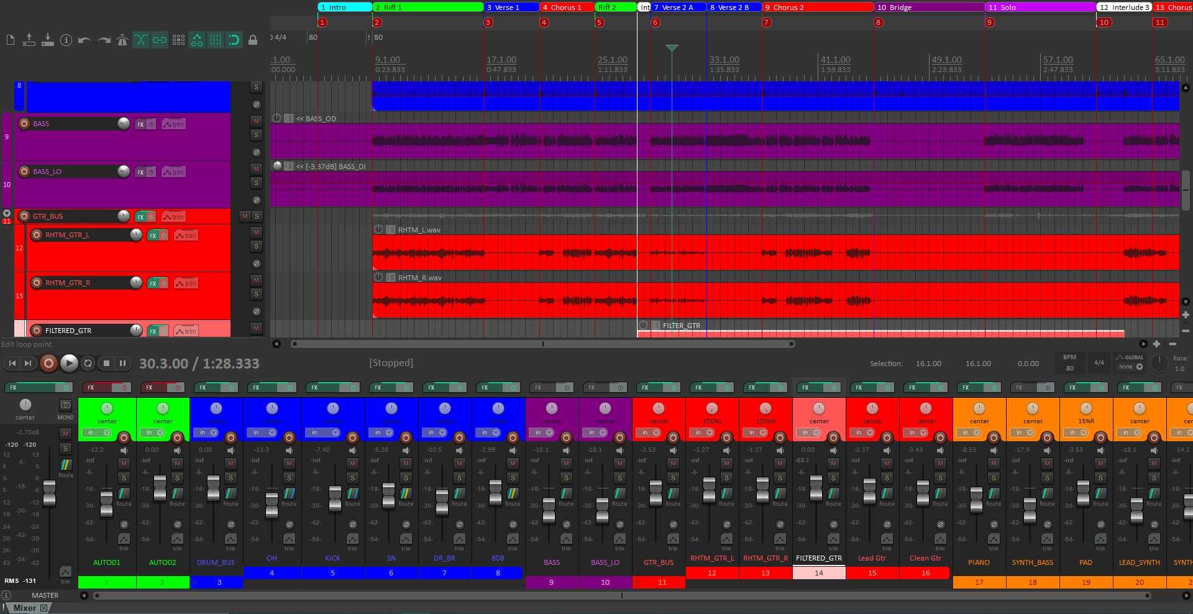The image size is (1193, 614).
Task: Collapse the GTR_BUS folder arrow
Action: point(7,213)
